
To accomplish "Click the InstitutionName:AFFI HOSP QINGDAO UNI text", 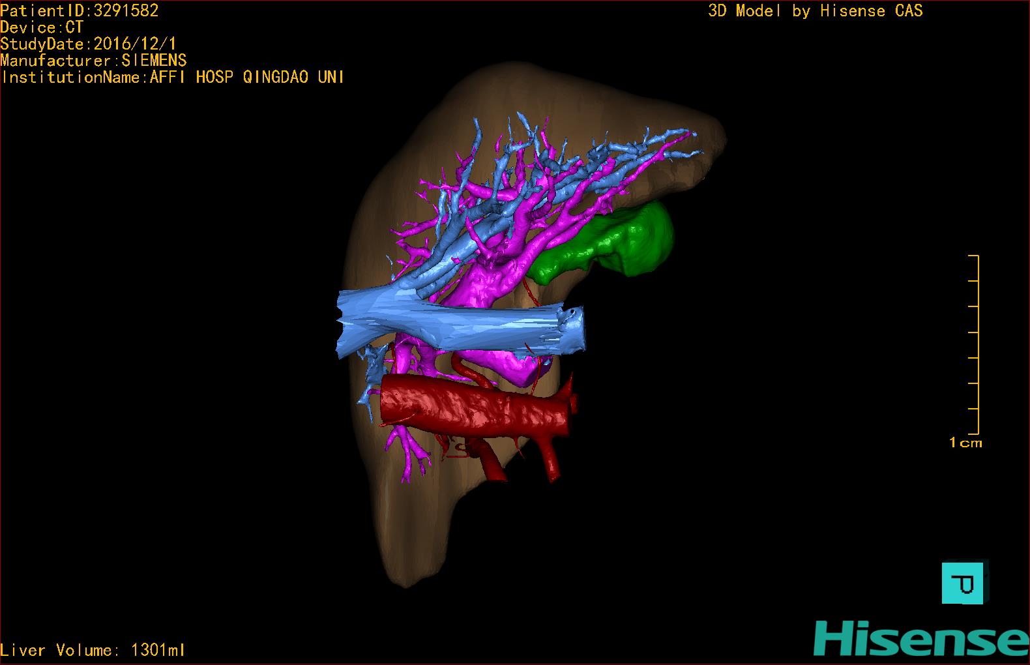I will [173, 77].
